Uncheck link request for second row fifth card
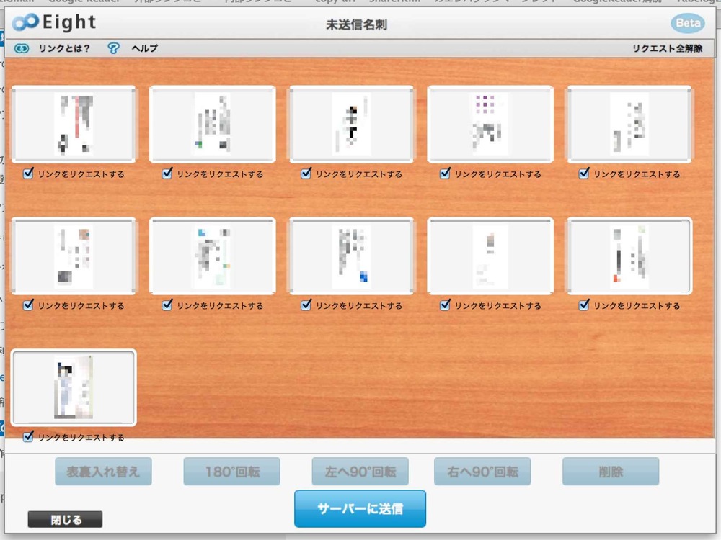Screen dimensions: 721x540 point(584,305)
